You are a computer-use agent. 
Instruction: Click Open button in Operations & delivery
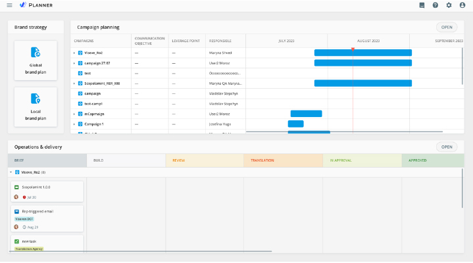tap(447, 147)
